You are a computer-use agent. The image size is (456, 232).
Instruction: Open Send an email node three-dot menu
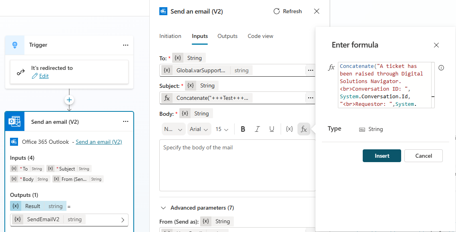pos(126,121)
